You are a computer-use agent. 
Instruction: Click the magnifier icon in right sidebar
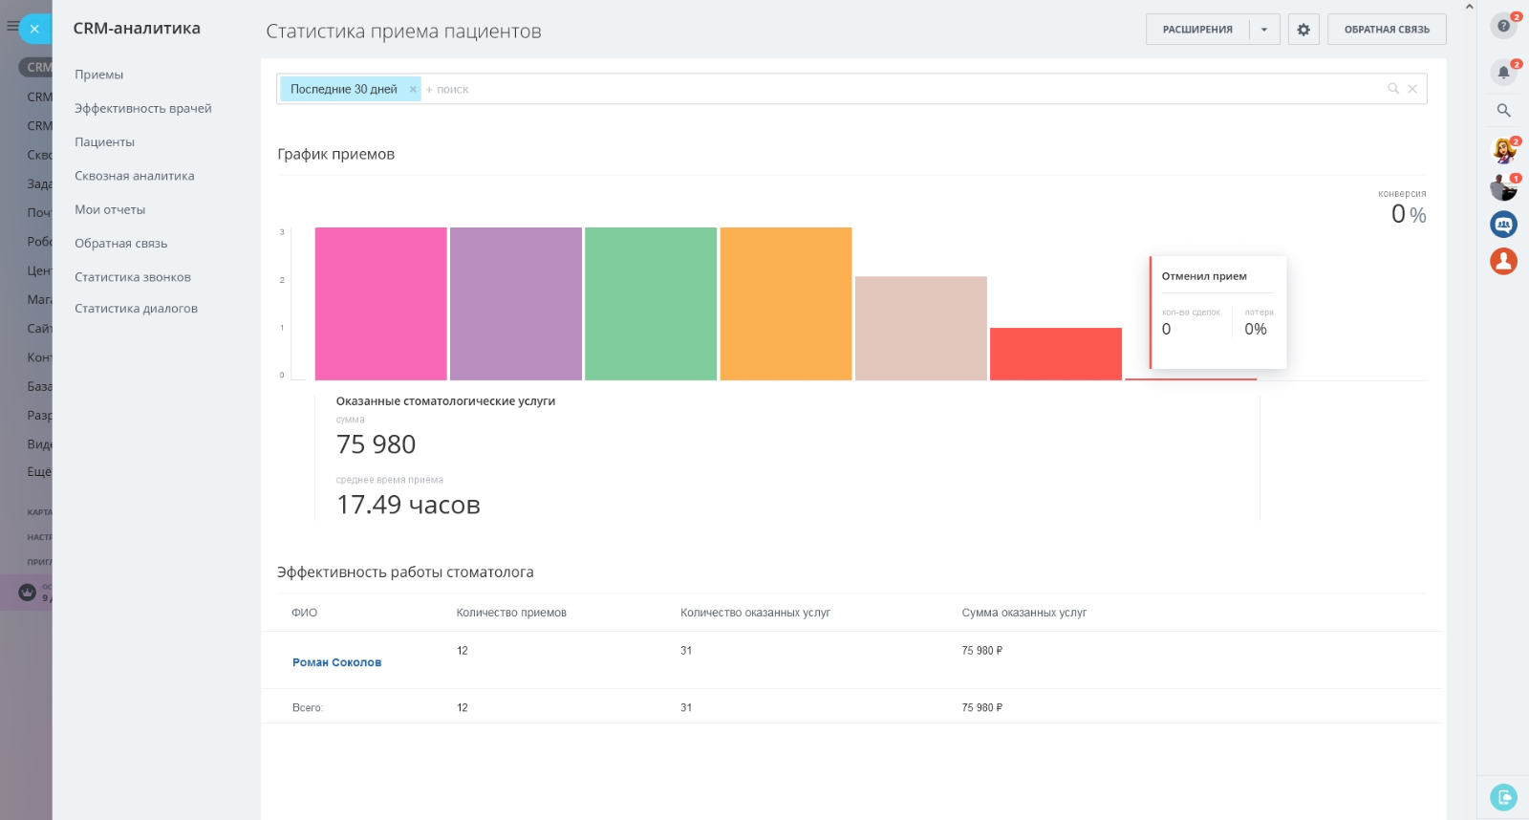1503,111
